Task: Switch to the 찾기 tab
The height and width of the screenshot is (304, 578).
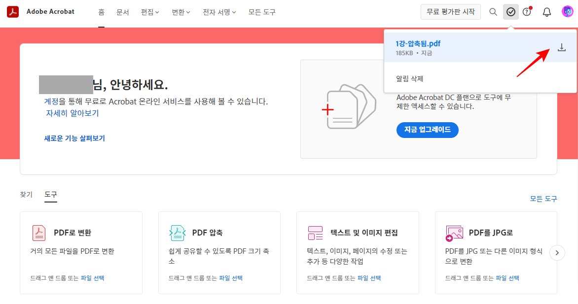Action: [x=26, y=194]
